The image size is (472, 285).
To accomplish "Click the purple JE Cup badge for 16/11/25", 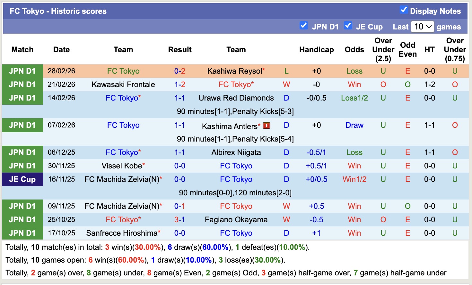I will (x=22, y=179).
